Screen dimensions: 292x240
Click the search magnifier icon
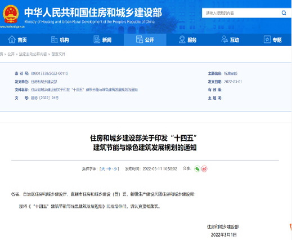tap(284, 13)
